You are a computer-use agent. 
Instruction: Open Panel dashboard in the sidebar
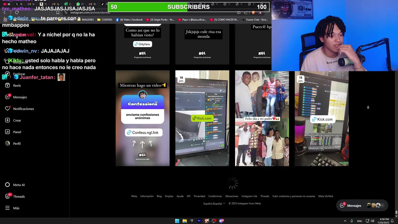point(13,132)
